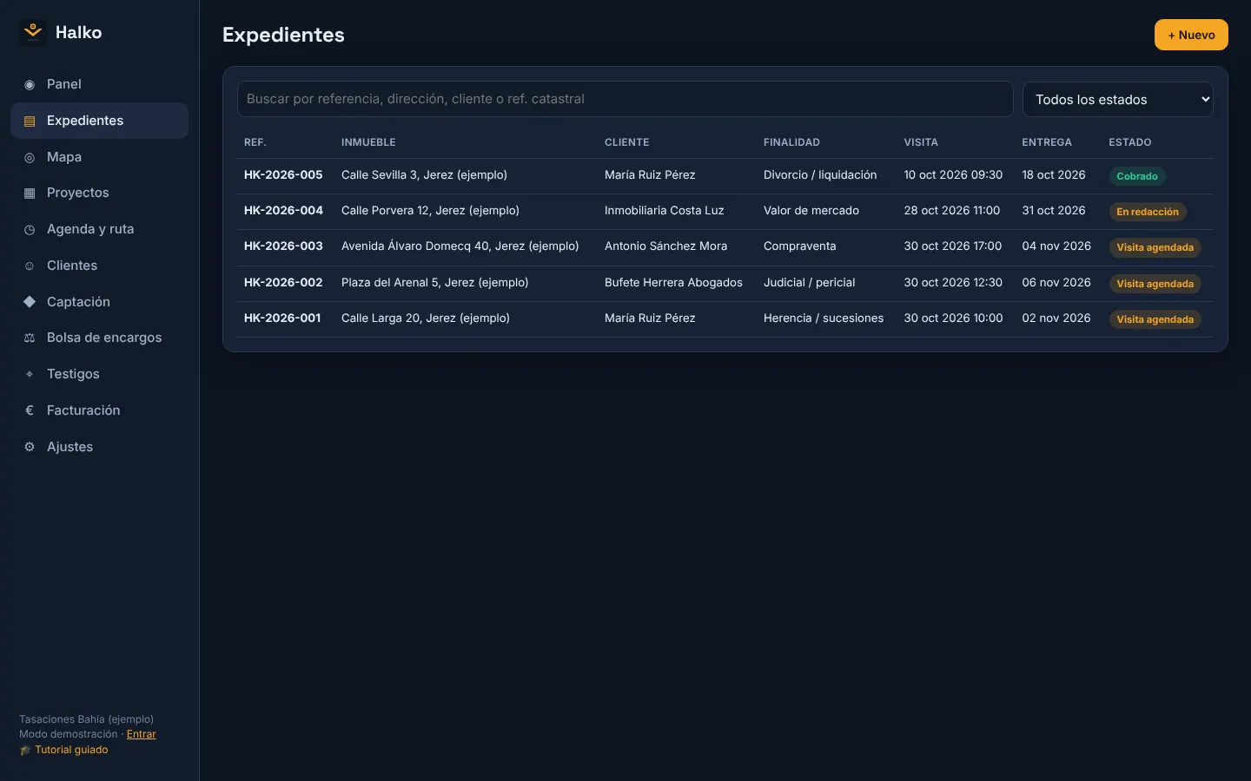Click Antonio Sánchez Mora client cell
The width and height of the screenshot is (1251, 781).
665,246
